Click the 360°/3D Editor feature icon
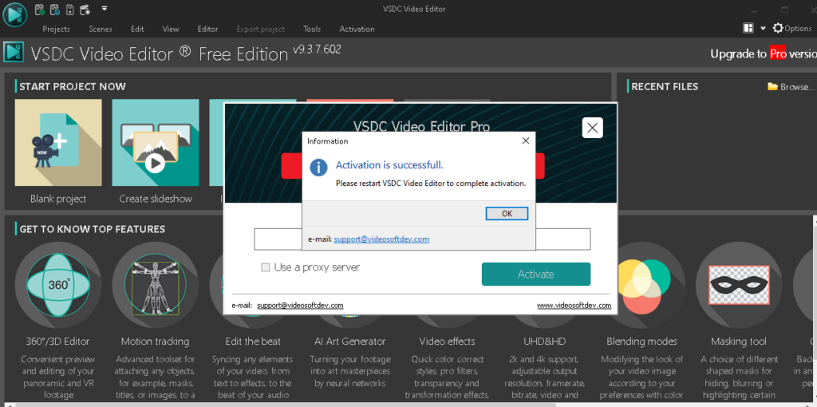The width and height of the screenshot is (817, 407). click(58, 285)
